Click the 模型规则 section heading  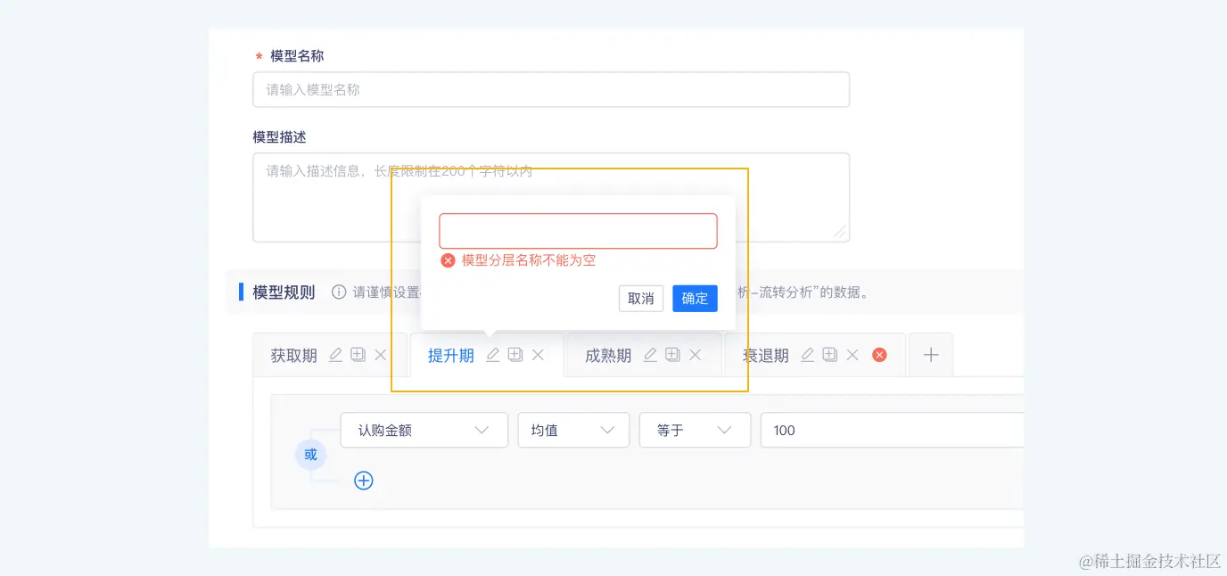[284, 292]
